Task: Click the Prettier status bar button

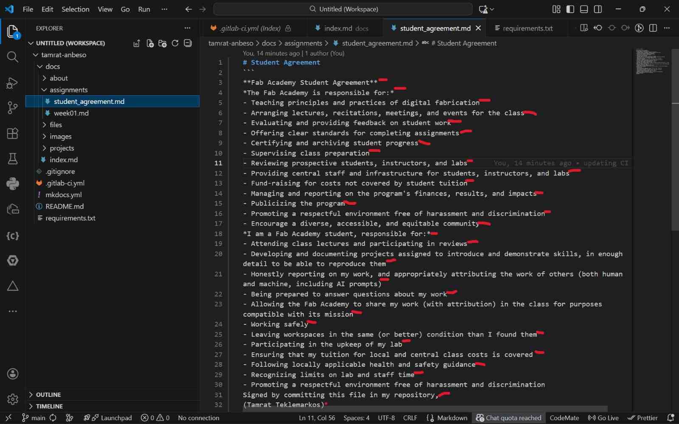Action: click(643, 418)
